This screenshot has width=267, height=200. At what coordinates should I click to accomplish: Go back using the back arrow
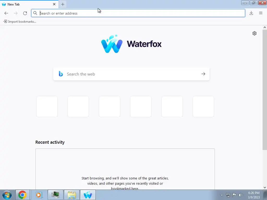point(6,13)
